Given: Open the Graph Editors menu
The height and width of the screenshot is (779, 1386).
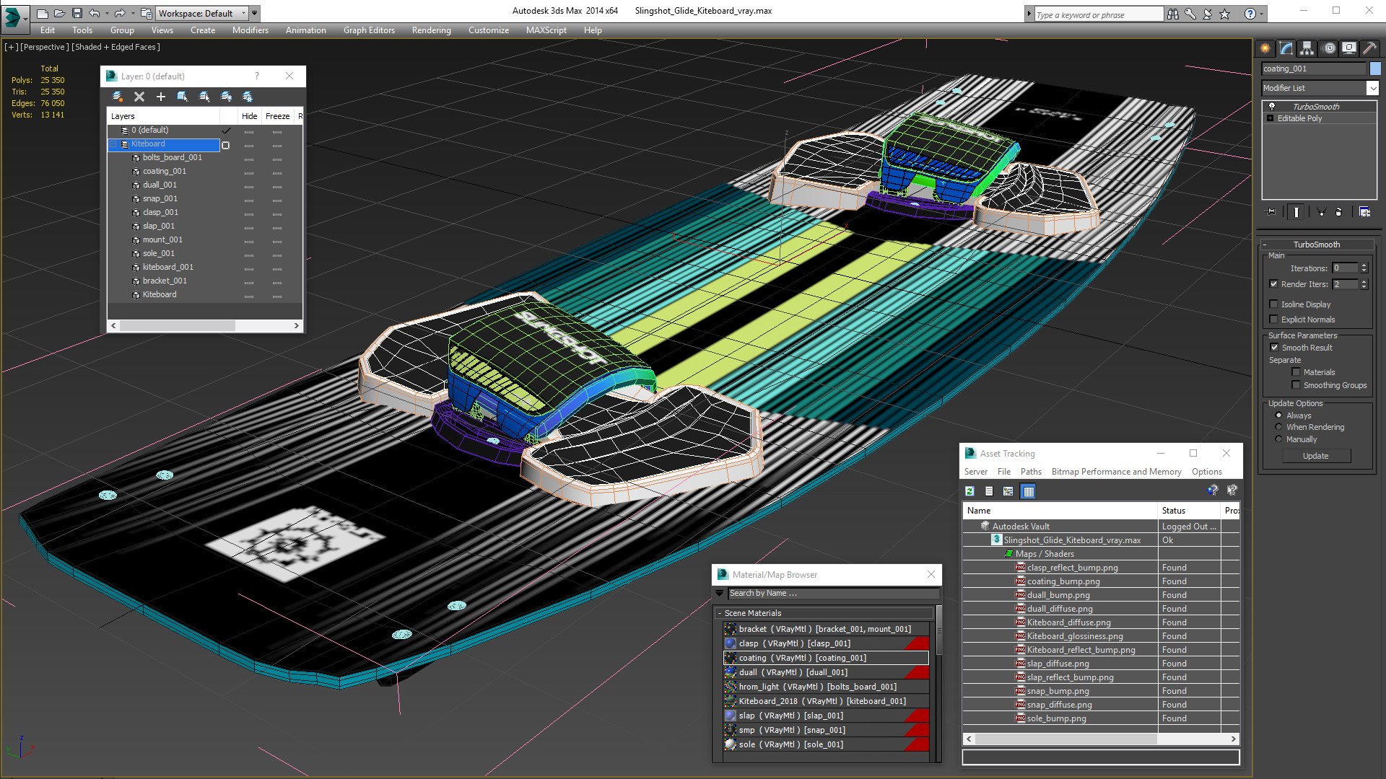Looking at the screenshot, I should tap(369, 30).
